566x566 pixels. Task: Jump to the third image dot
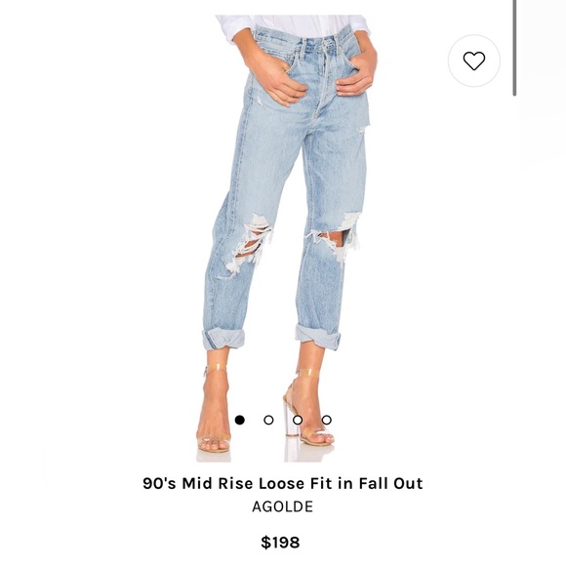tap(298, 420)
